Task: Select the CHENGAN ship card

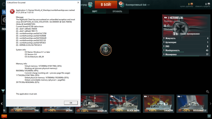Action: 158,104
